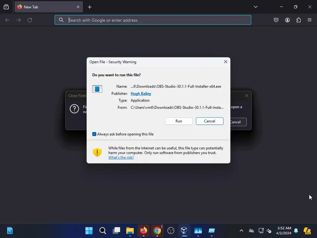Uncheck Always ask before opening this file

94,134
